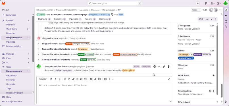Apply bold formatting in comment editor
The width and height of the screenshot is (229, 106).
pyautogui.click(x=51, y=79)
